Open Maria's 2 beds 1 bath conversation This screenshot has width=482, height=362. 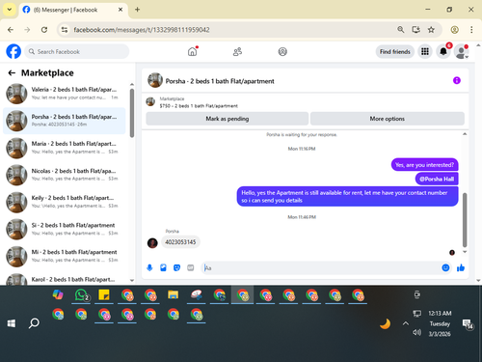65,148
